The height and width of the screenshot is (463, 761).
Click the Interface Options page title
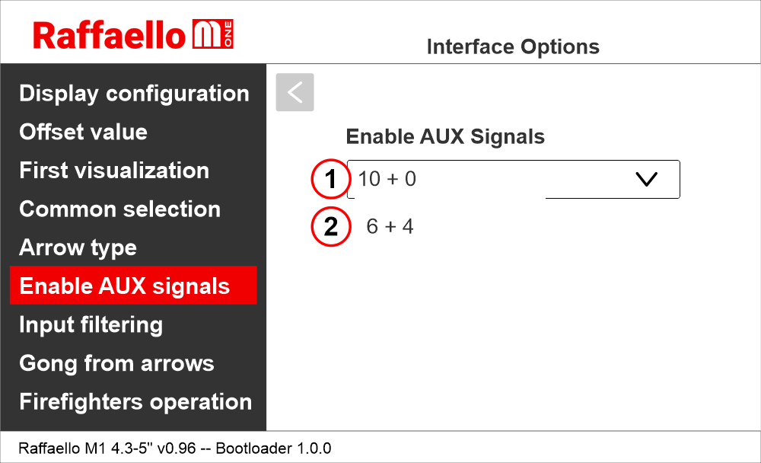(513, 47)
